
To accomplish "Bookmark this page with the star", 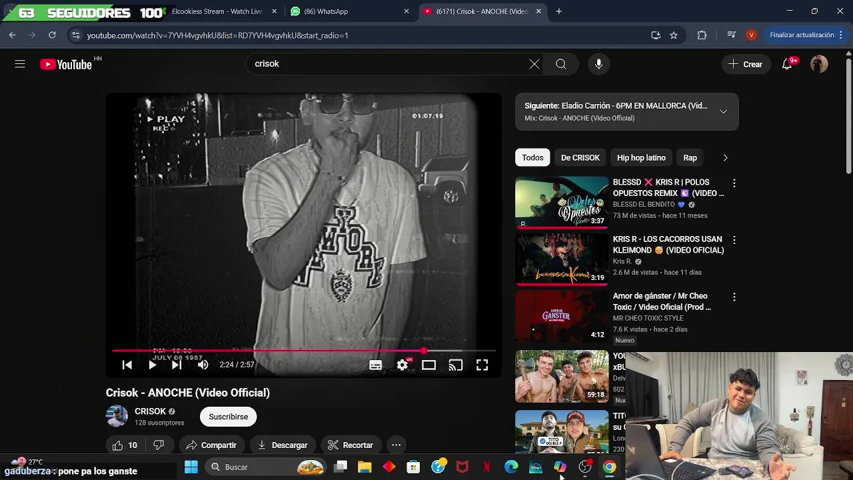I will [674, 35].
